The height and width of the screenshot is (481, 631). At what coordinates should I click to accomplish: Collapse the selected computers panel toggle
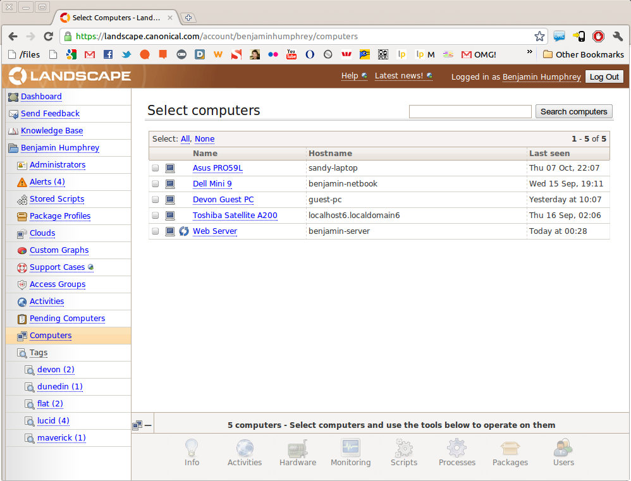(x=142, y=425)
